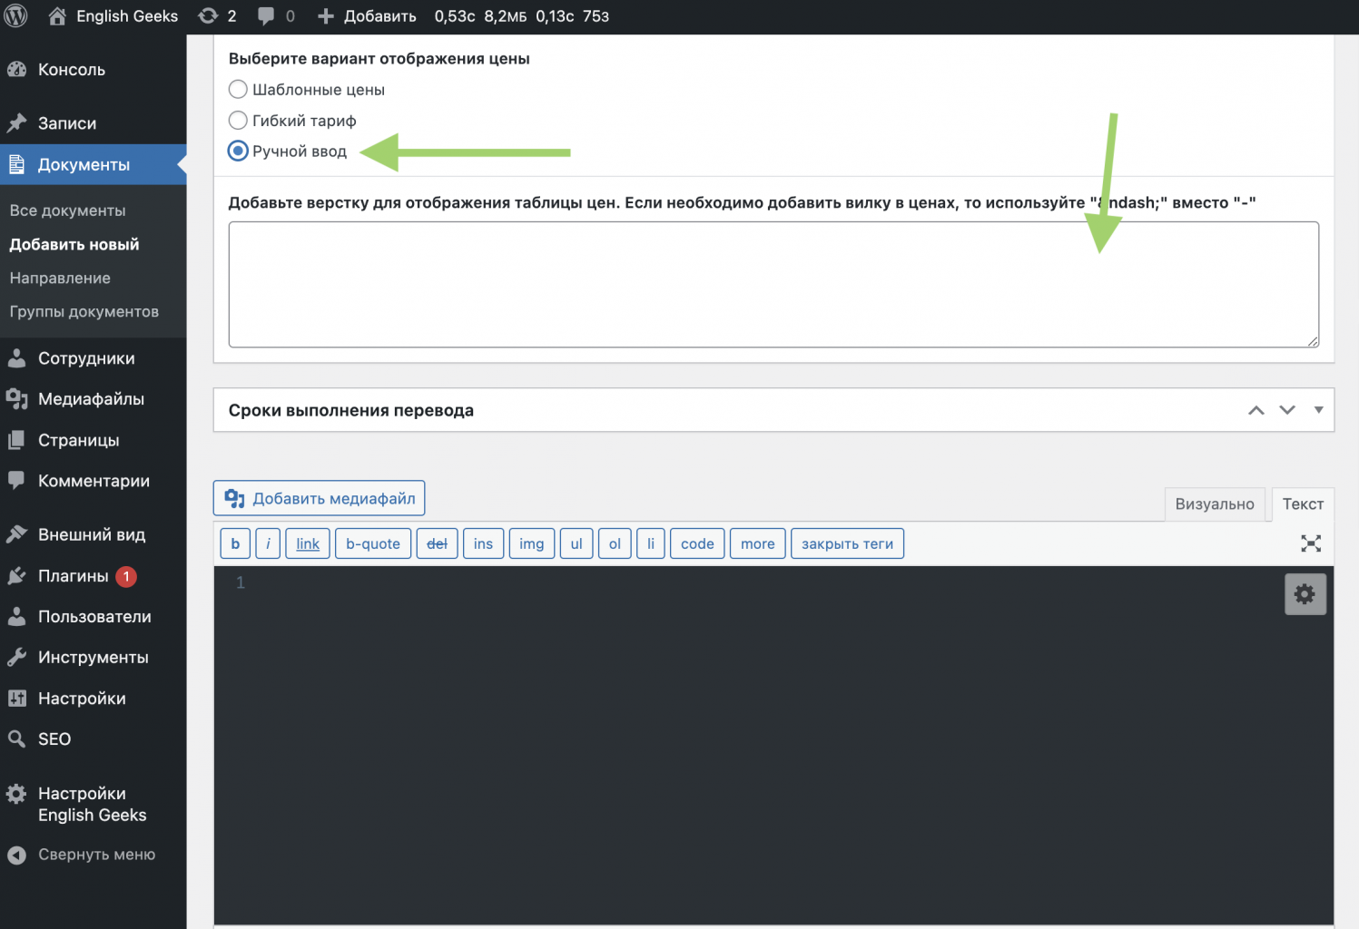Switch to the Текст editor tab
The width and height of the screenshot is (1359, 929).
(1303, 504)
